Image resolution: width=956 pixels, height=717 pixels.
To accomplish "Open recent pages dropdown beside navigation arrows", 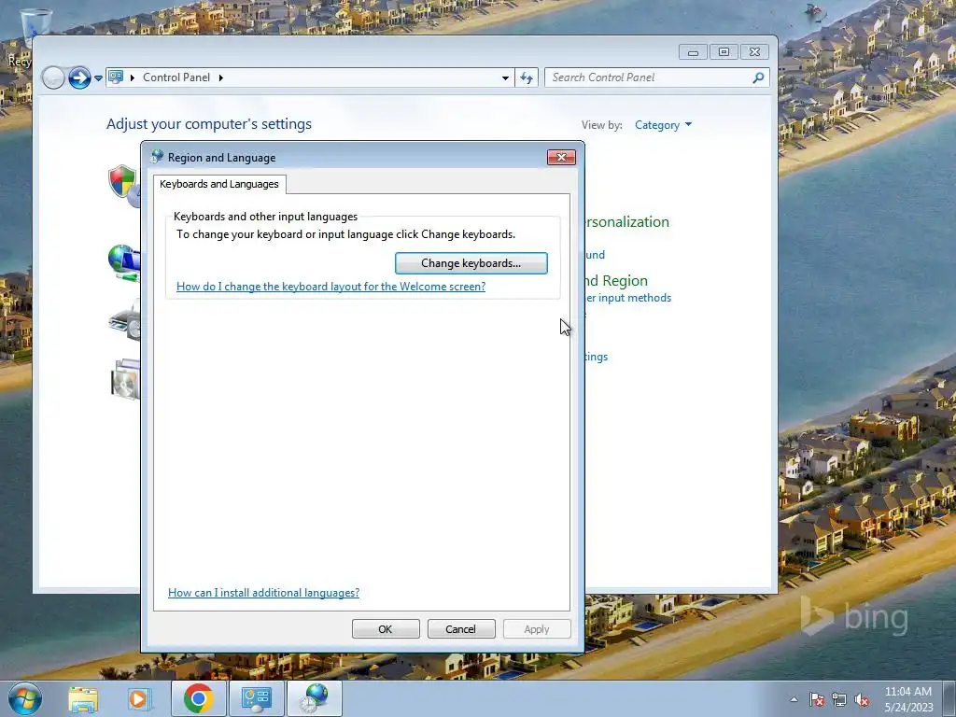I will coord(98,78).
